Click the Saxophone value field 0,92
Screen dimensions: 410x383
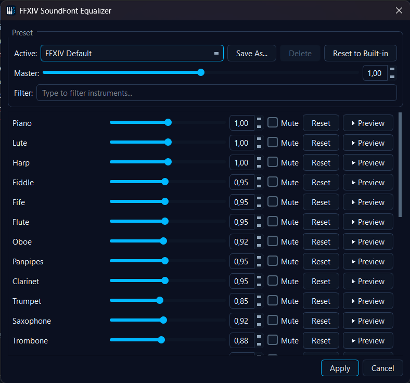(242, 321)
